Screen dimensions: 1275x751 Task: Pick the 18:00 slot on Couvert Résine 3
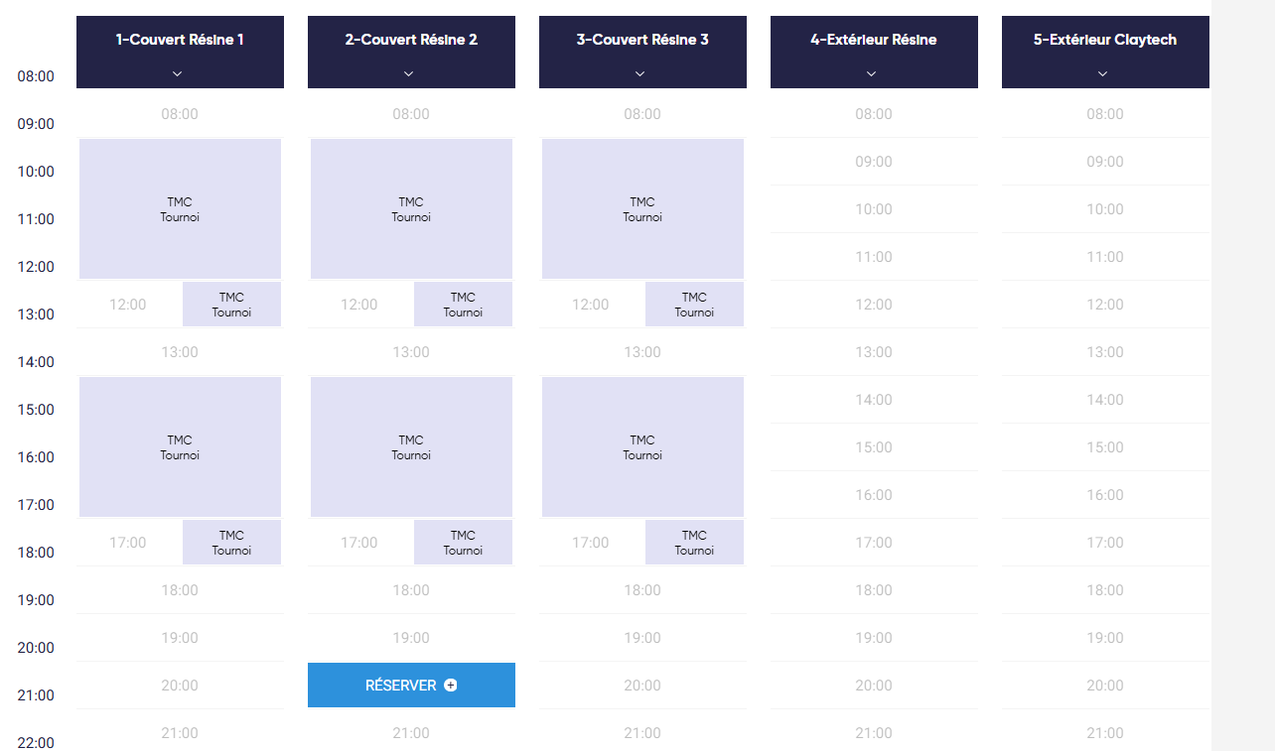642,590
